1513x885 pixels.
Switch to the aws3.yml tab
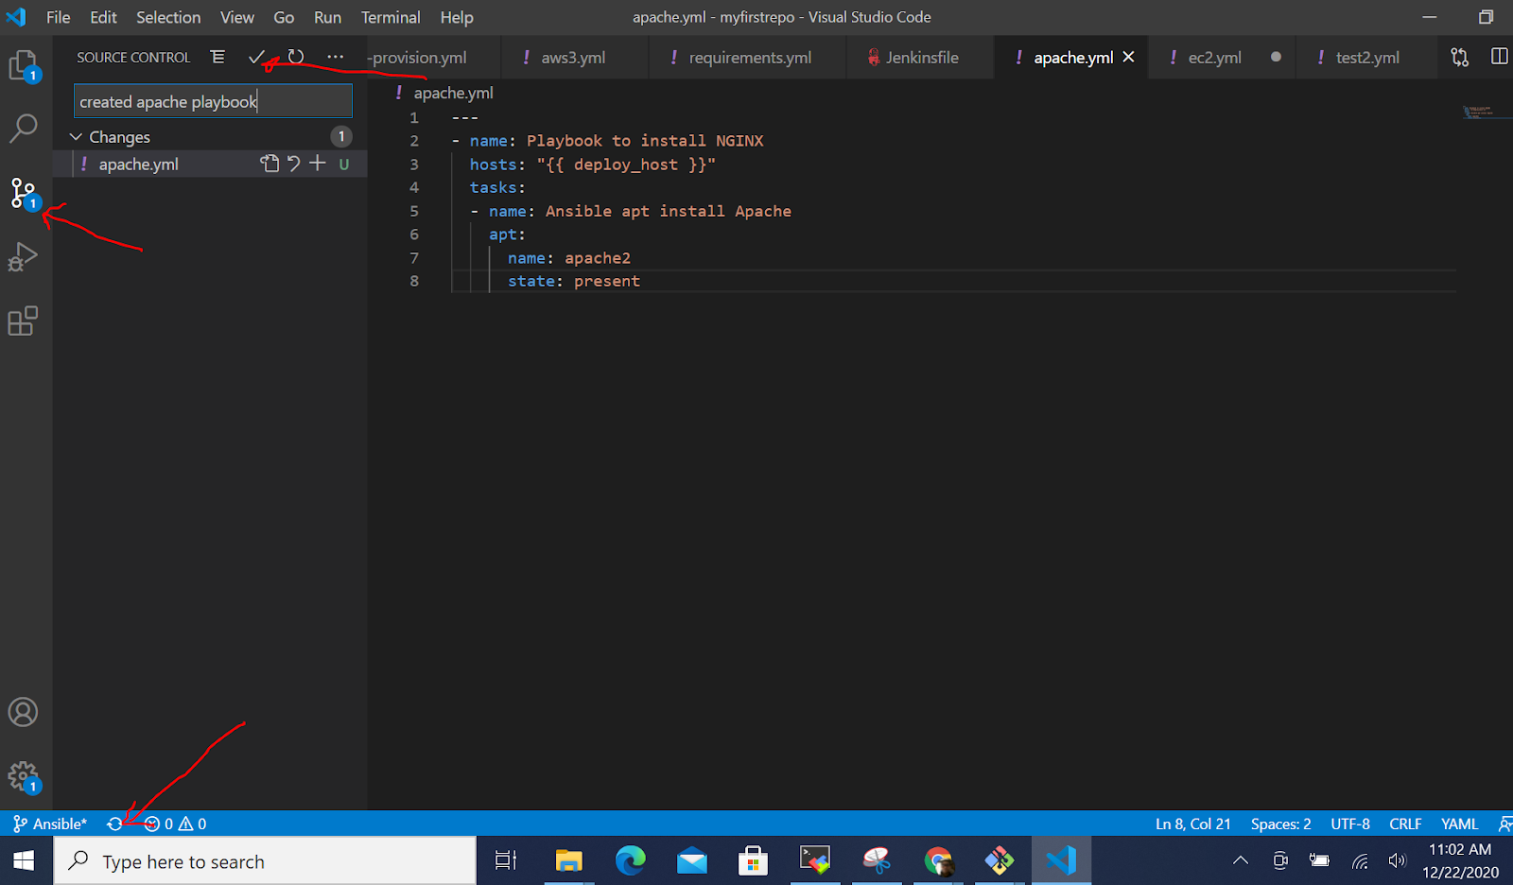click(x=573, y=58)
